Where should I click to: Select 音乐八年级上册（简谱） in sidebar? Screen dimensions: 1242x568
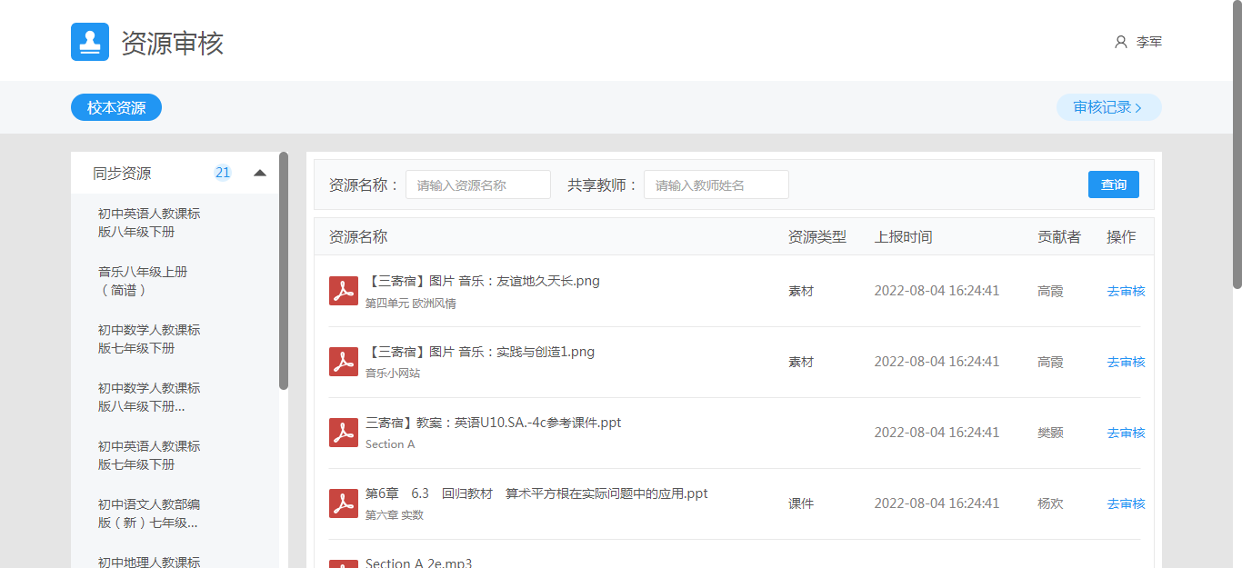point(143,281)
